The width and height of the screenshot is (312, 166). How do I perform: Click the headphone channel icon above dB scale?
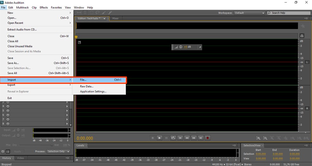302,36
